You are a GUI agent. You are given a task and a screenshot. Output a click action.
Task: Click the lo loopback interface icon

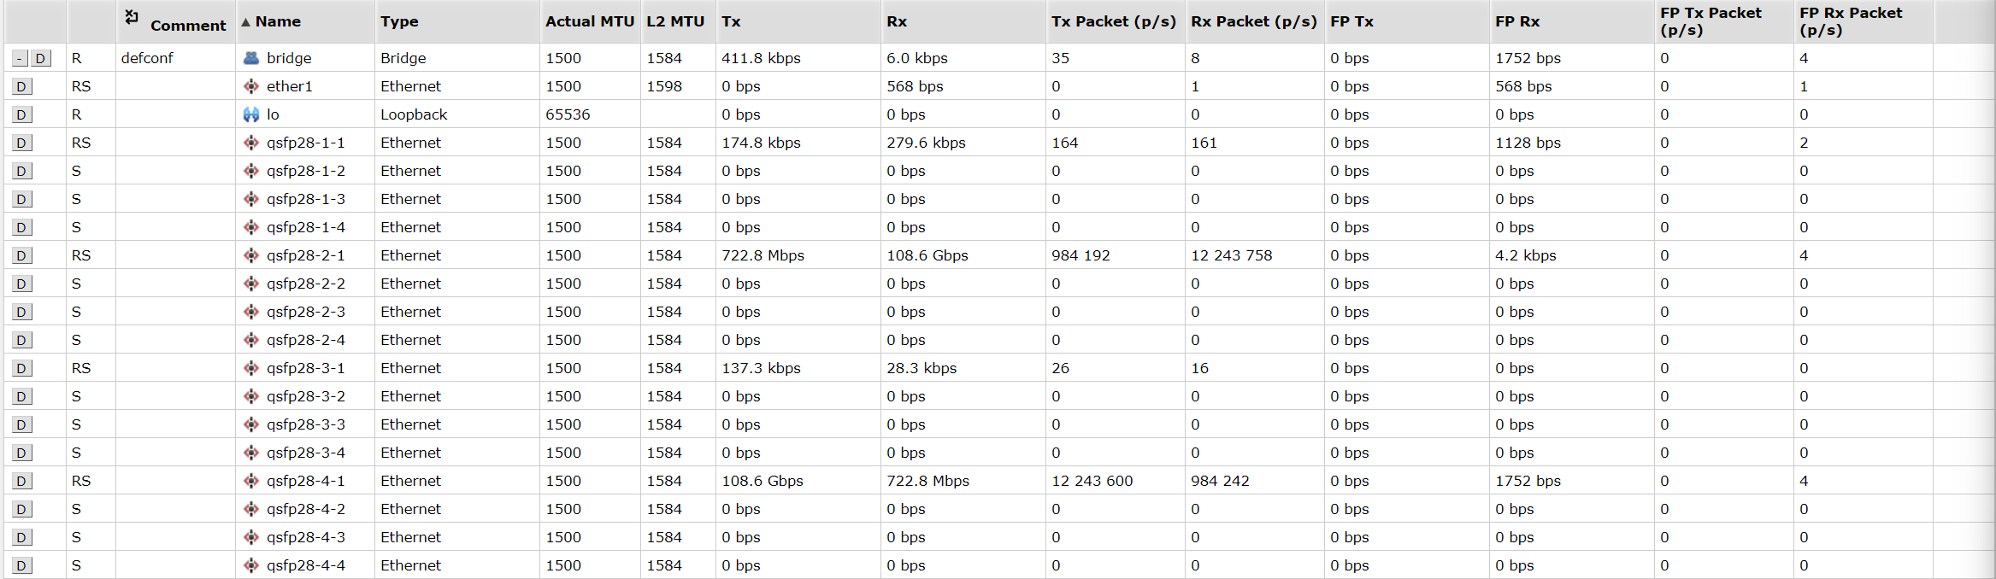click(250, 114)
